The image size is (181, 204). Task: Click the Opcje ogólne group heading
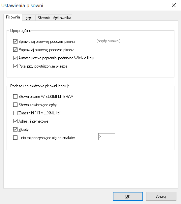click(21, 31)
